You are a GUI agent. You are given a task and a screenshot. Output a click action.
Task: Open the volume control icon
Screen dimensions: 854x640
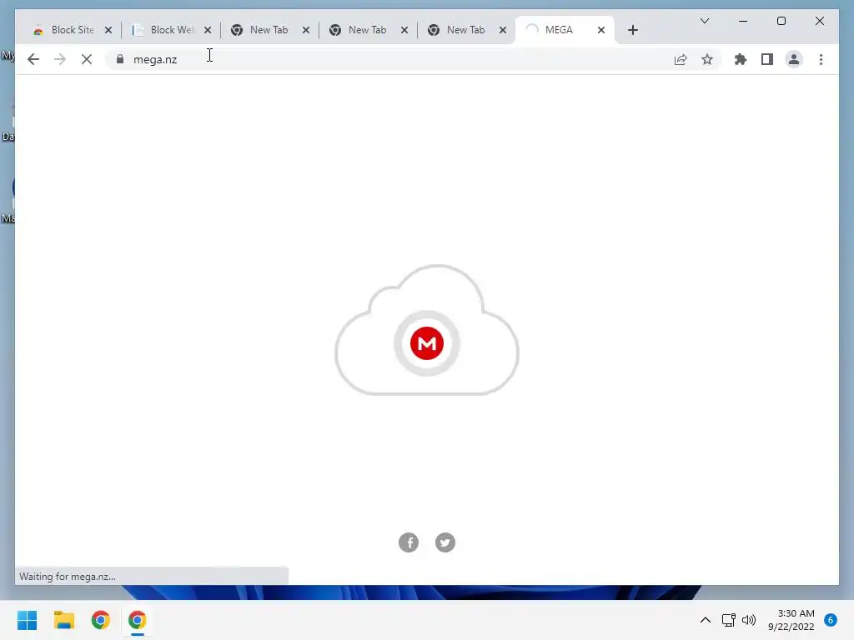point(749,620)
